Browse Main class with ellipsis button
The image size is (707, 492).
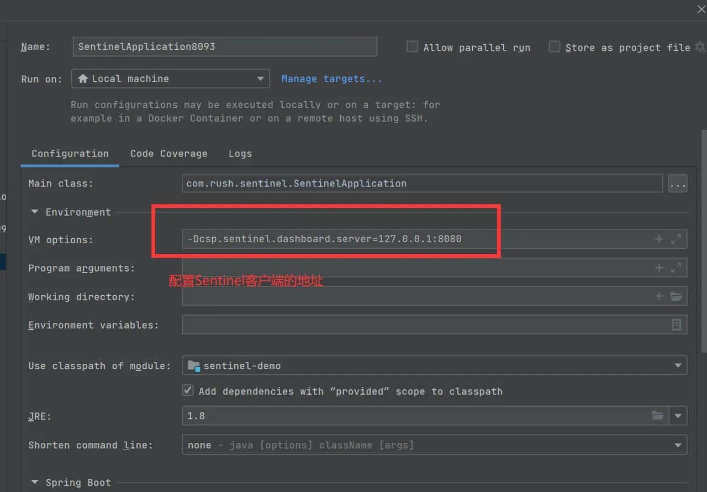pyautogui.click(x=677, y=184)
